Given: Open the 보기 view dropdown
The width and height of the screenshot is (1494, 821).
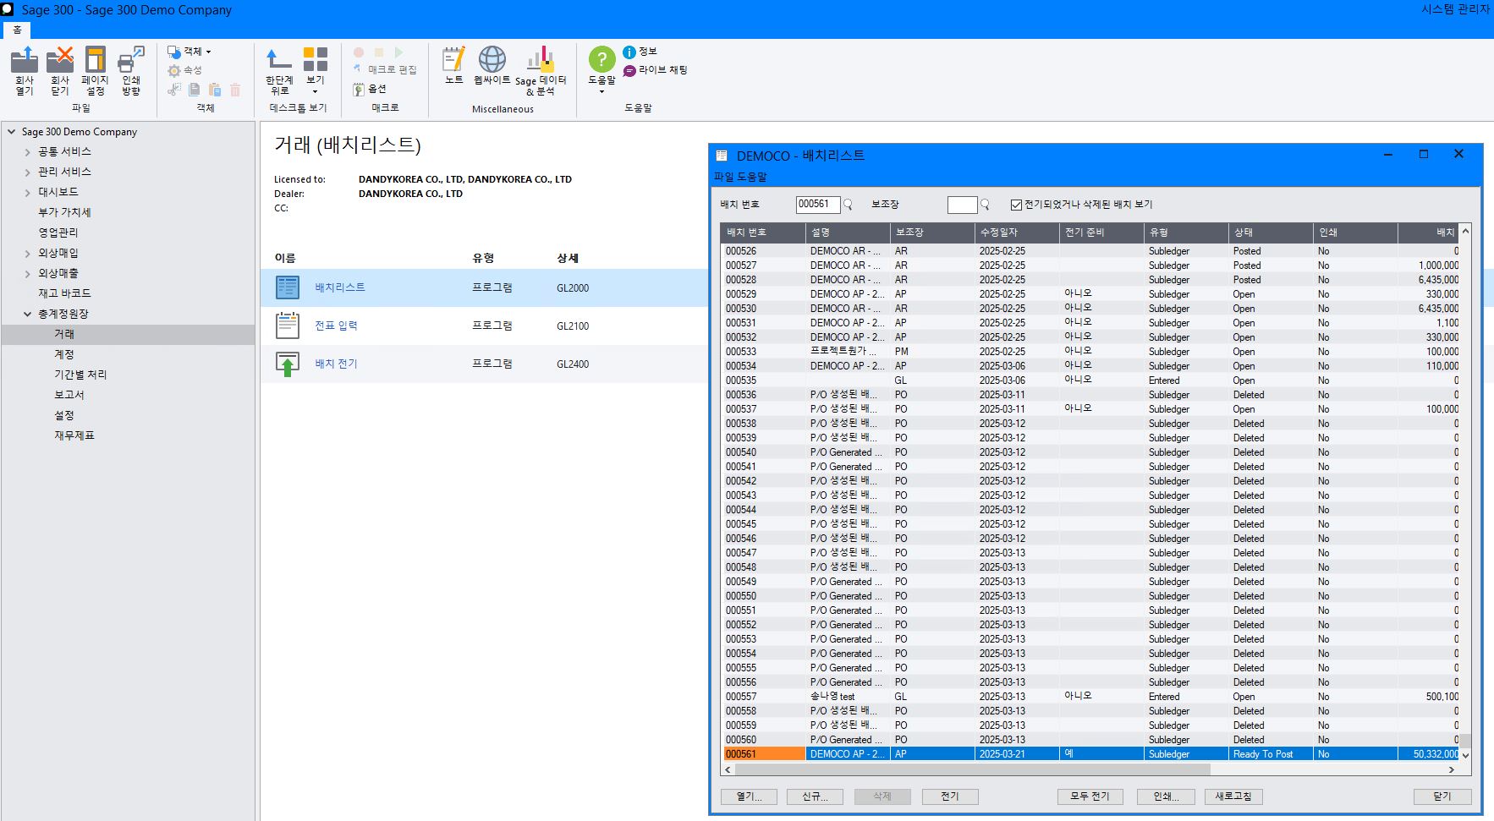Looking at the screenshot, I should 315,71.
